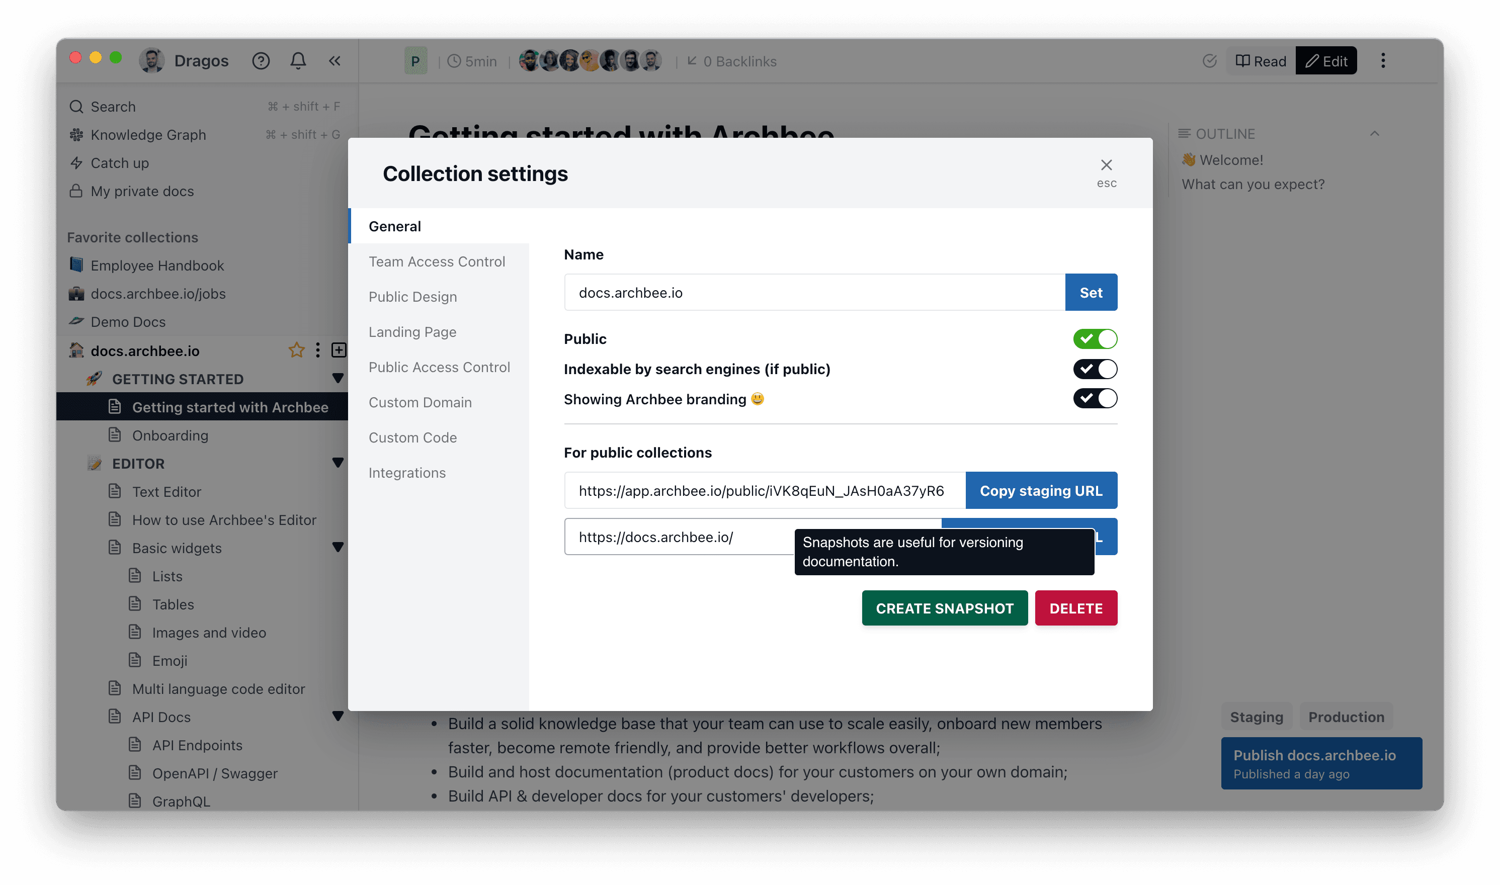Open notifications bell icon
Screen dimensions: 1500x885
point(298,61)
